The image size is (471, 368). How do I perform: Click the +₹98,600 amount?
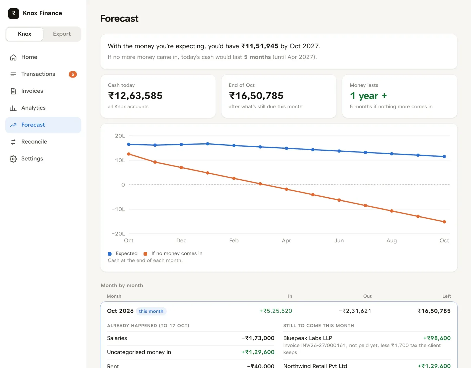point(437,338)
